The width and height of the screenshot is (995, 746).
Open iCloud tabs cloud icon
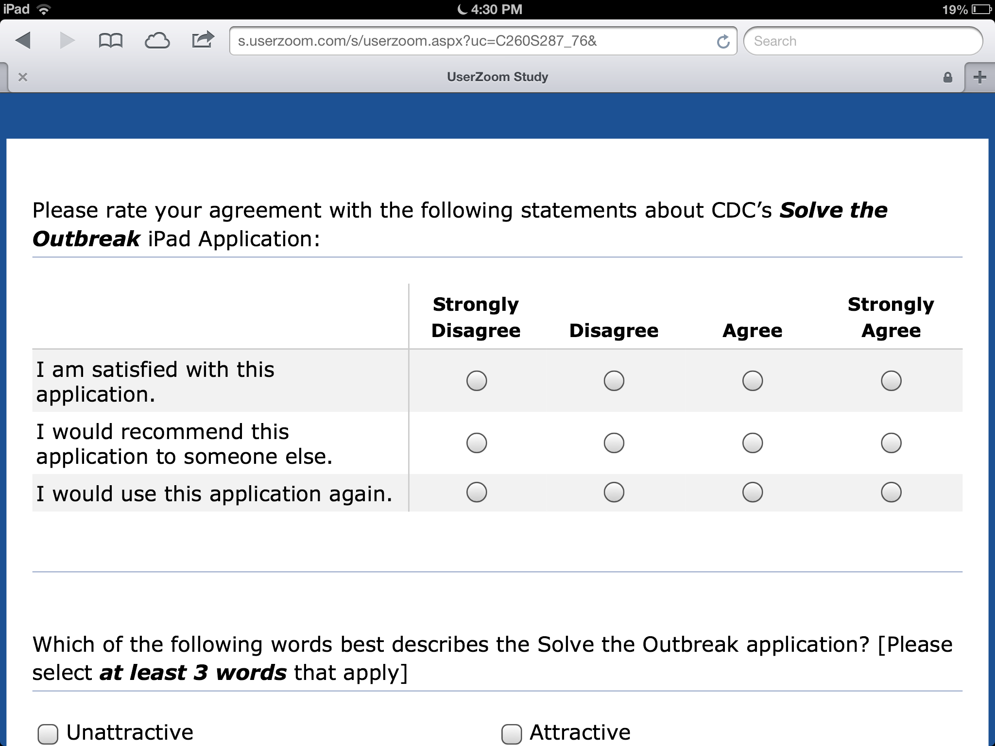click(157, 41)
